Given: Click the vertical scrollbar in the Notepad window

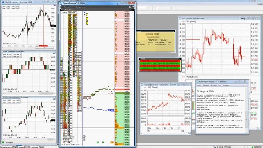Looking at the screenshot, I should tap(247, 109).
